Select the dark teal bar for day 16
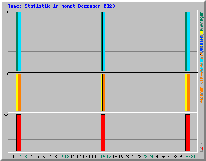Screen dimensions: 206x161 101,41
